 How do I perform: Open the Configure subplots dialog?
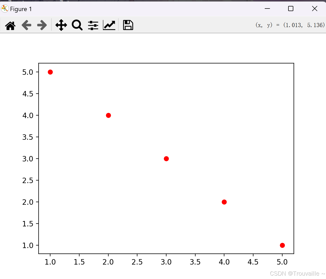[93, 25]
